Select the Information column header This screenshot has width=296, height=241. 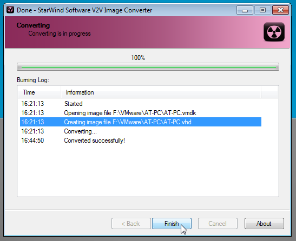(x=161, y=92)
